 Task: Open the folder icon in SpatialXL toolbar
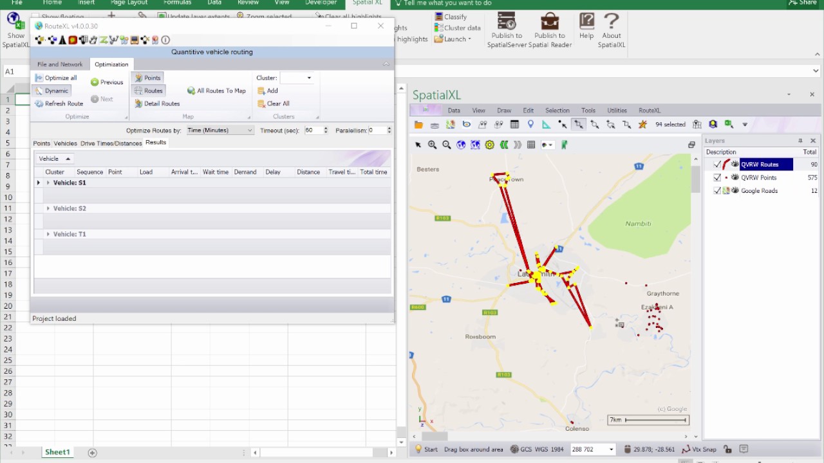(x=418, y=125)
